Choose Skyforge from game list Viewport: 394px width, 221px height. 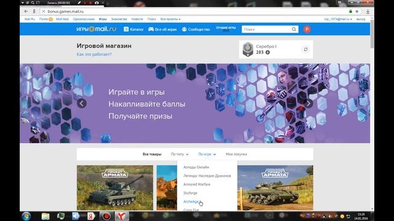point(190,193)
